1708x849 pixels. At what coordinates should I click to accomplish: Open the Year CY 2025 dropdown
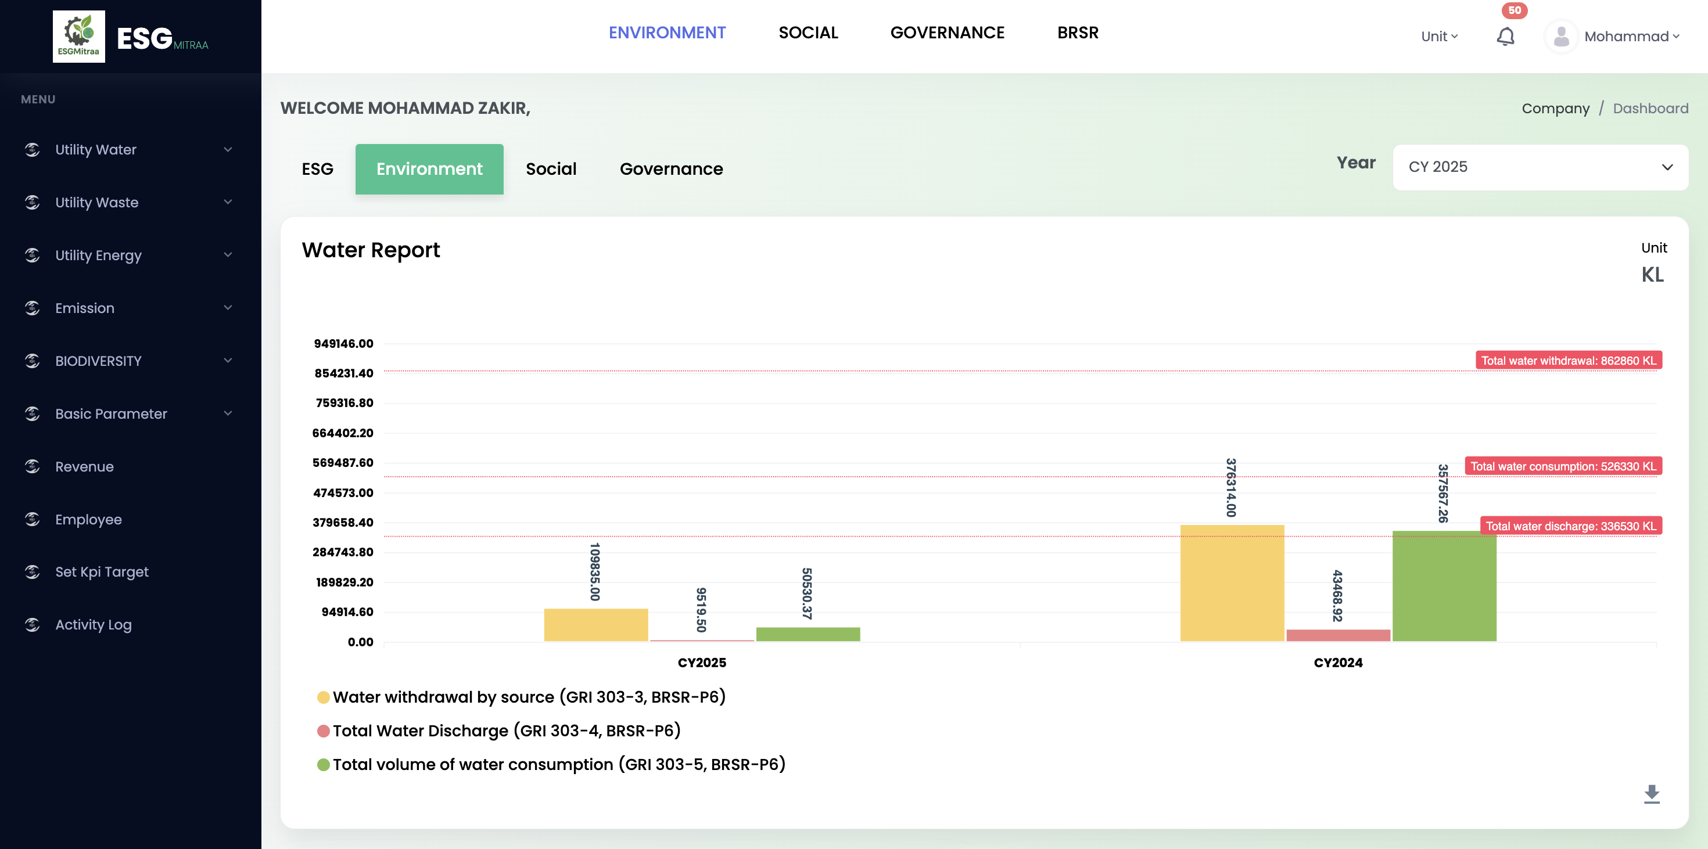point(1540,167)
